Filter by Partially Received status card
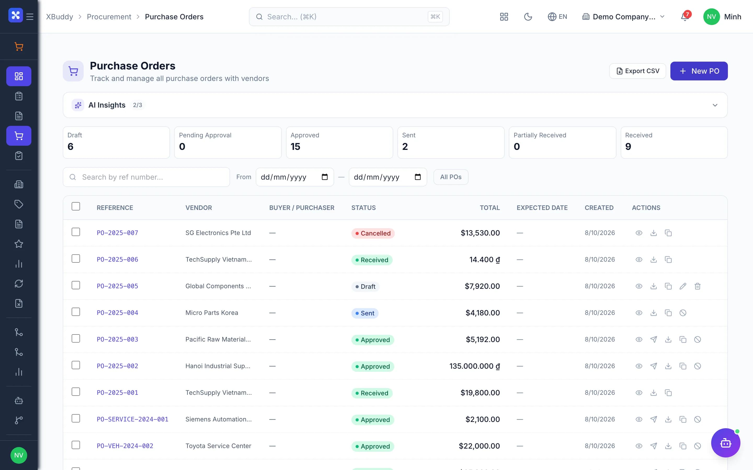753x470 pixels. point(562,143)
